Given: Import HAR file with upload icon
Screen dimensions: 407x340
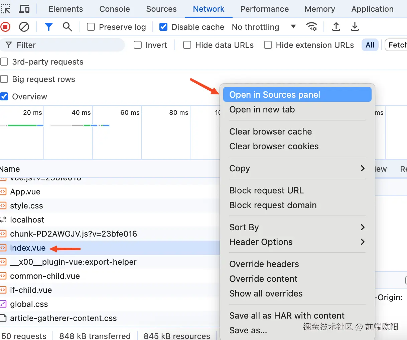Looking at the screenshot, I should pyautogui.click(x=336, y=27).
